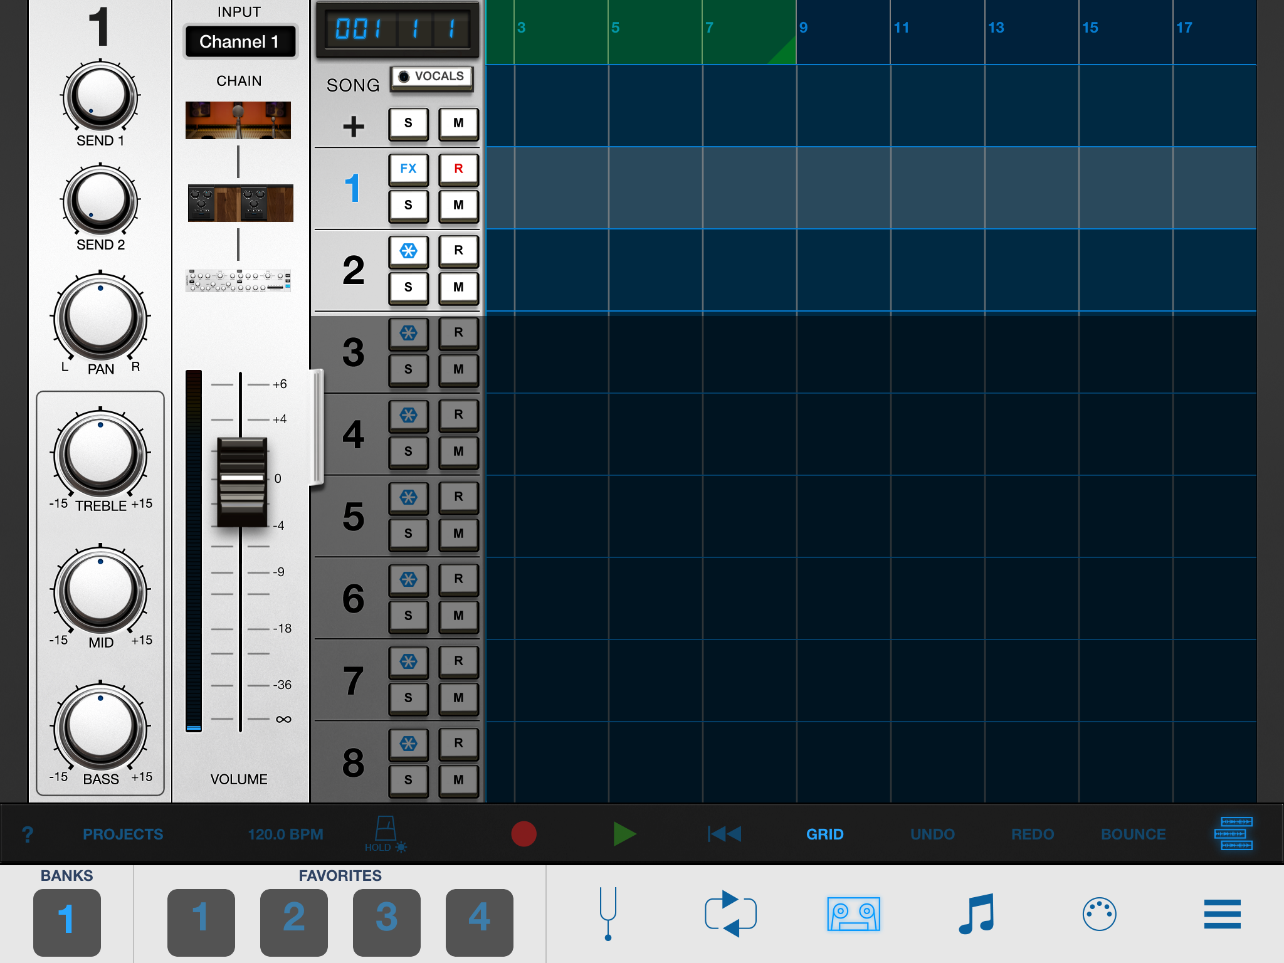Select the tape recorder icon
This screenshot has height=963, width=1284.
(x=853, y=913)
